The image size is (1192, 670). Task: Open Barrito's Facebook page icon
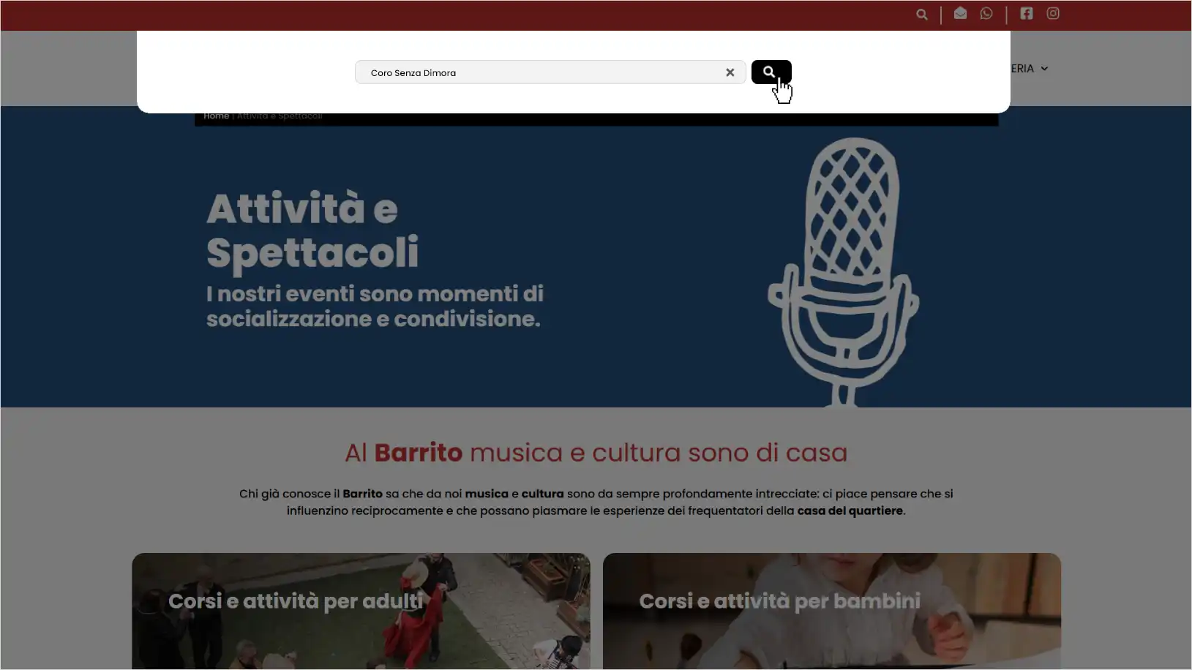tap(1026, 12)
